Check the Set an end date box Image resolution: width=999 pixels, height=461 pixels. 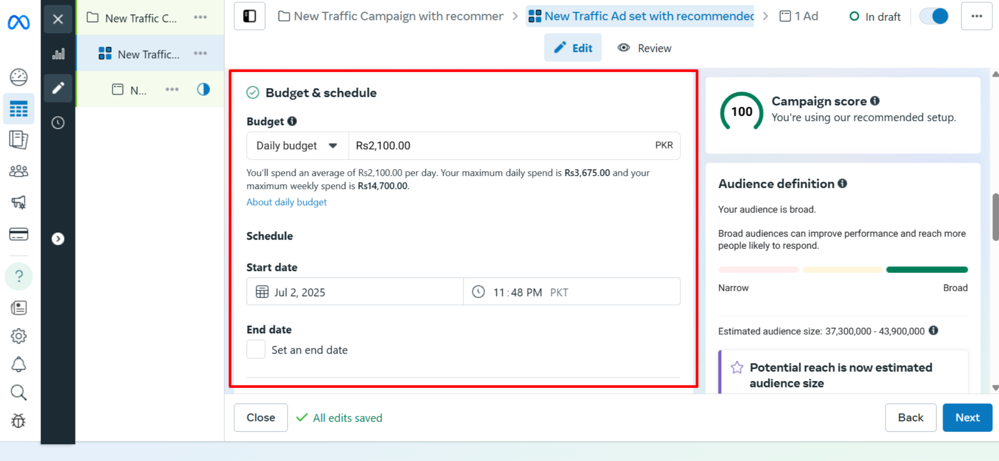coord(256,349)
